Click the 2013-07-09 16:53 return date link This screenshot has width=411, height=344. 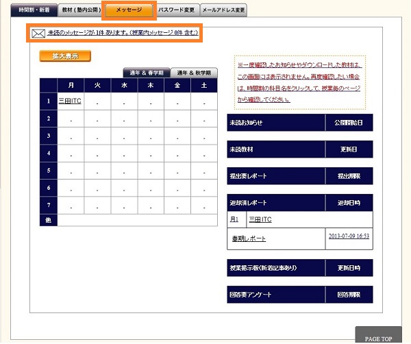click(349, 236)
